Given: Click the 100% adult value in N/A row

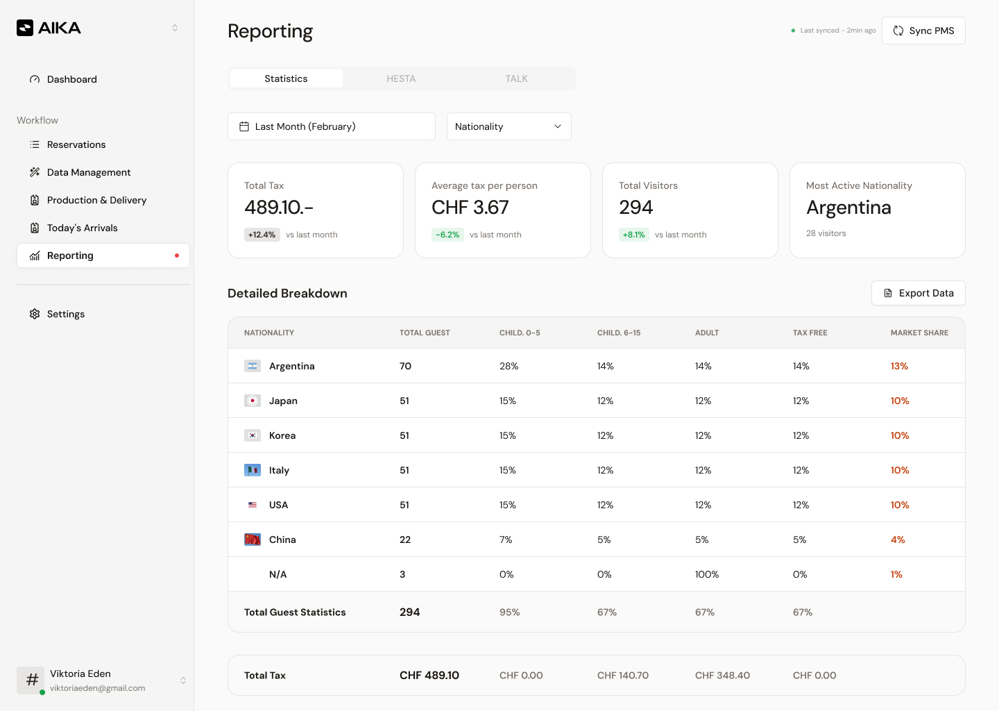Looking at the screenshot, I should tap(707, 574).
